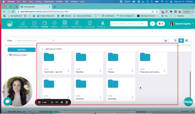Restart the recording with undo arrow
The image size is (195, 114).
57,102
